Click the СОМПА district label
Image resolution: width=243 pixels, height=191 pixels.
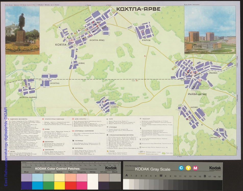[x=115, y=107]
